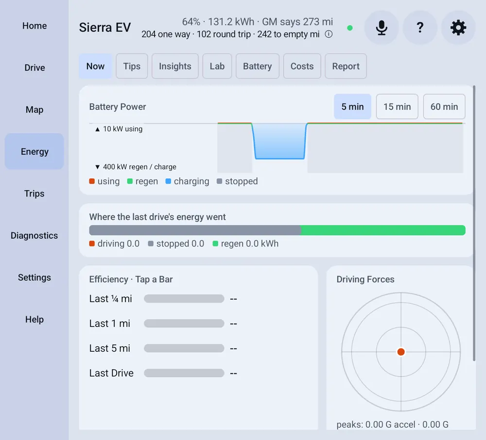Click the blue charging dip in chart
This screenshot has height=440, width=486.
click(280, 141)
